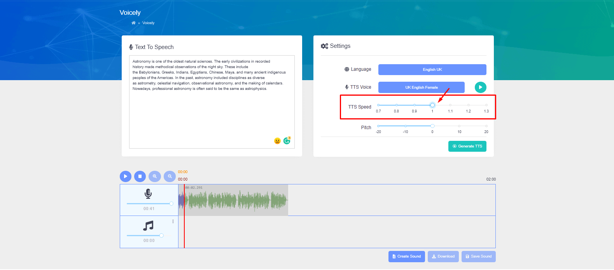Click the Generate TTS button
Viewport: 614px width, 270px height.
467,146
